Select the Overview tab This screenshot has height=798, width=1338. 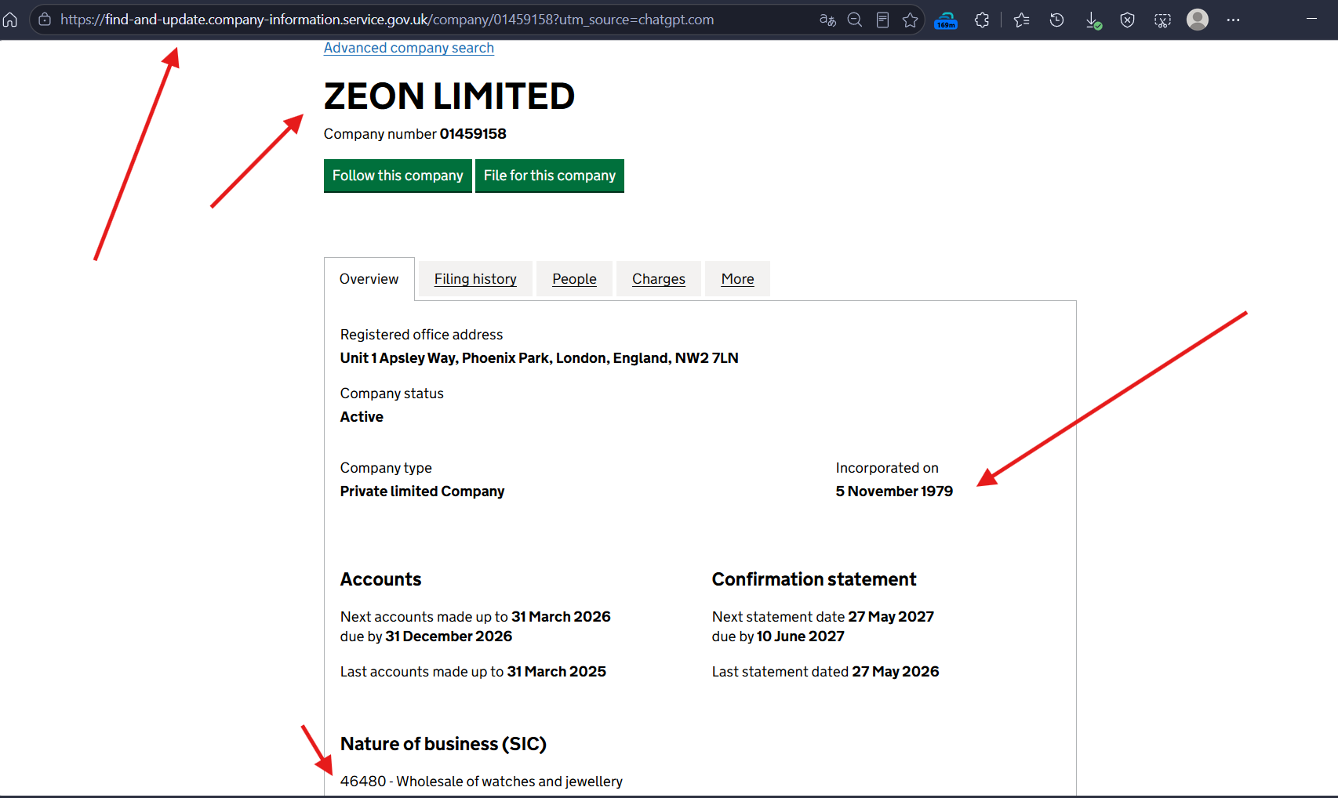(369, 279)
